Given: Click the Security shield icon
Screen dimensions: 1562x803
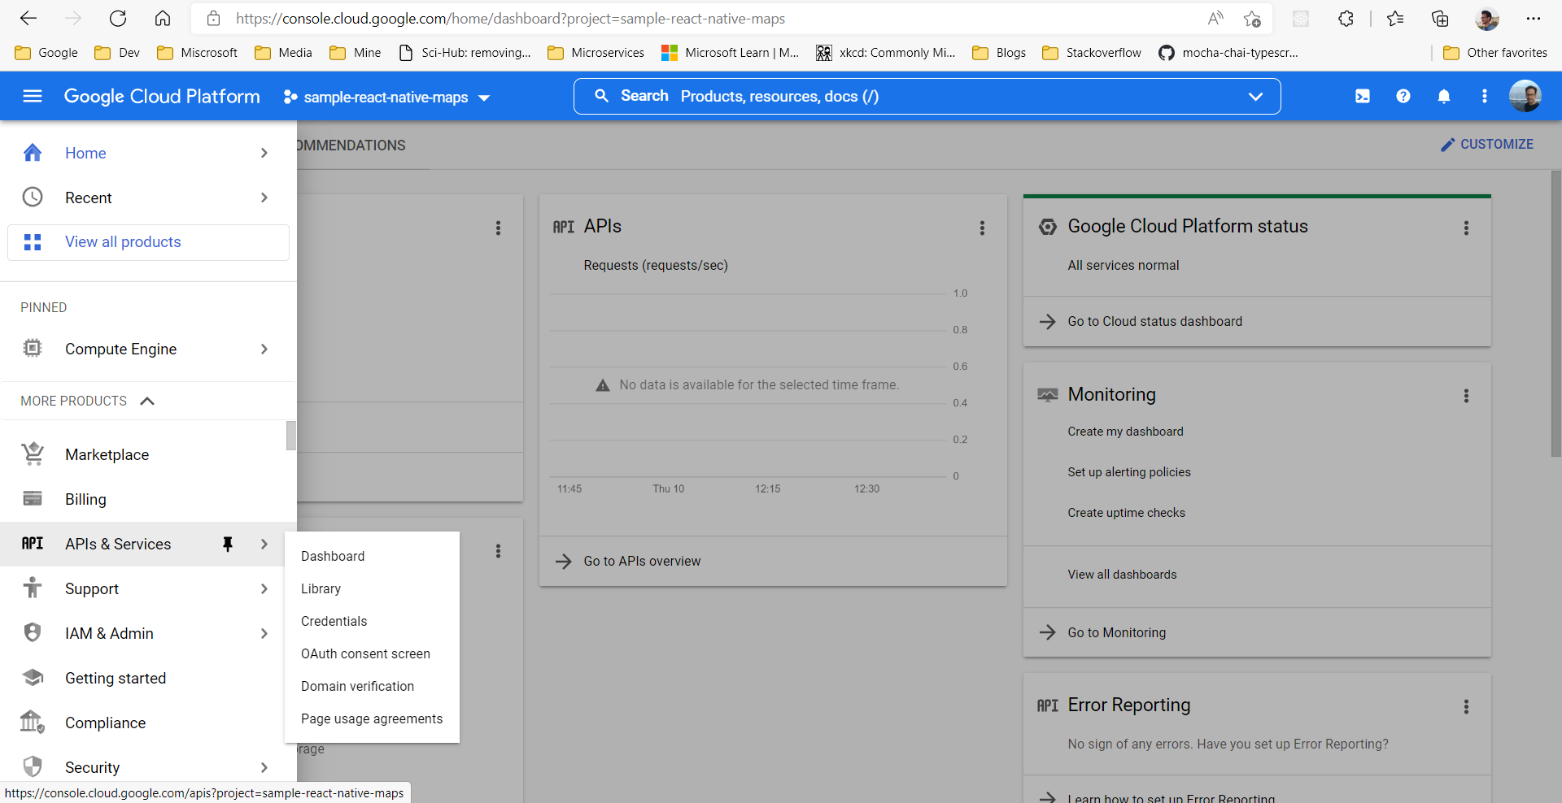Looking at the screenshot, I should (33, 767).
